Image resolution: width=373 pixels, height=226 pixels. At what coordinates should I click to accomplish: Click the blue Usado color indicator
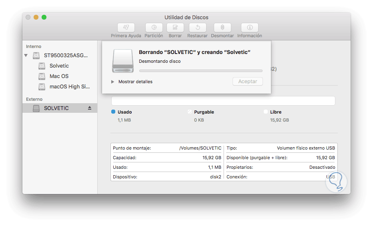113,112
